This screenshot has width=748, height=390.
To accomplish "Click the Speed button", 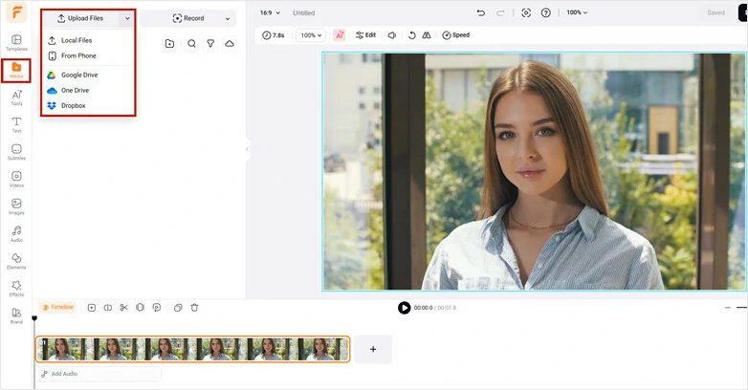I will 456,34.
